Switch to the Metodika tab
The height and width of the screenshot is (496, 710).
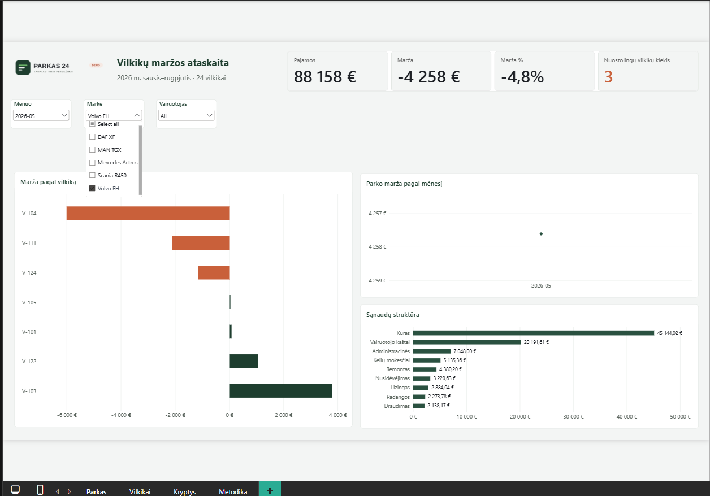click(233, 491)
